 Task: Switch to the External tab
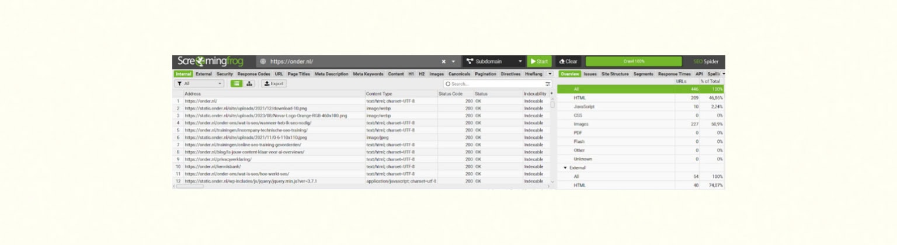coord(204,74)
